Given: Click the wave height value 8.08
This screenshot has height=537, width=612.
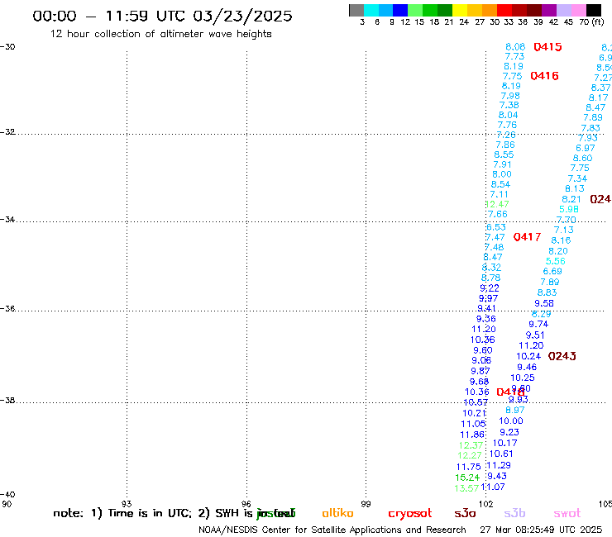Looking at the screenshot, I should coord(515,47).
